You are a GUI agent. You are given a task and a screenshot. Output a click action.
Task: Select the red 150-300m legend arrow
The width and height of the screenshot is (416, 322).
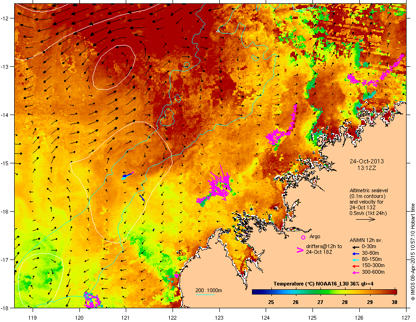point(355,266)
